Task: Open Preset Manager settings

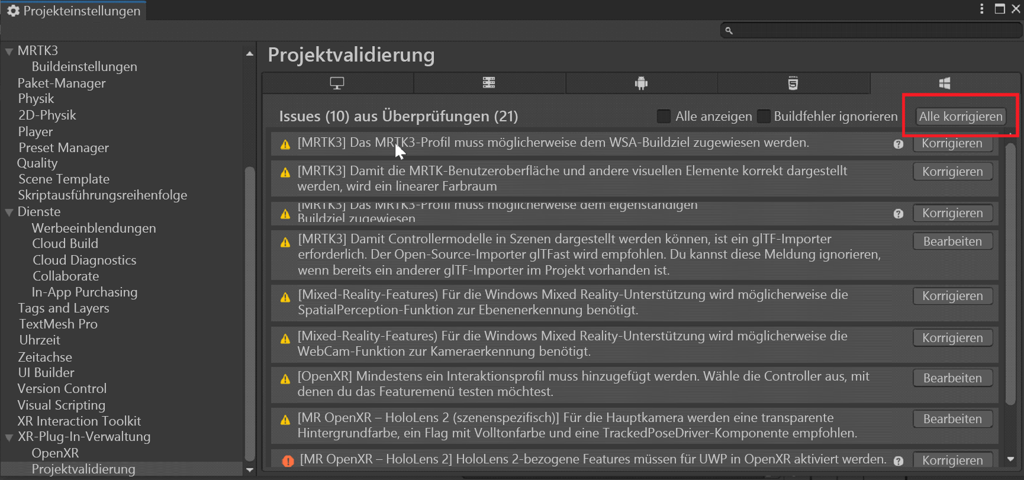Action: (x=63, y=148)
